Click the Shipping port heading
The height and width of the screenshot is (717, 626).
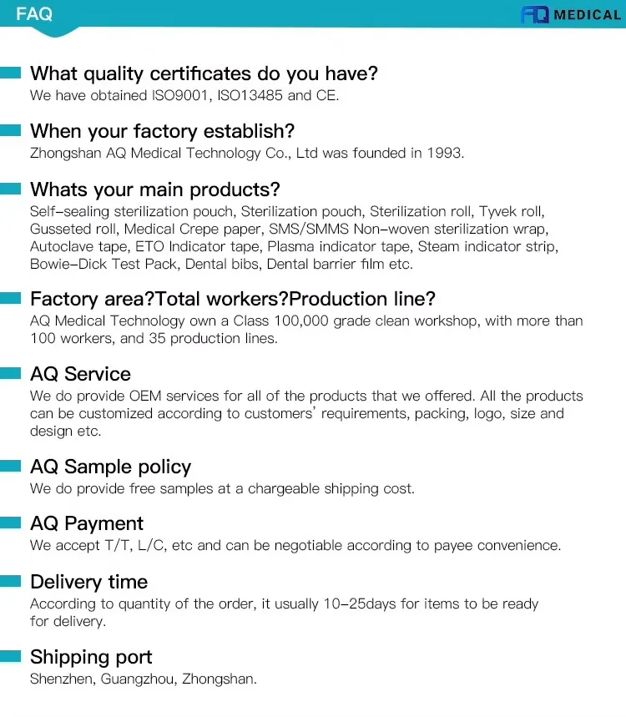(91, 657)
